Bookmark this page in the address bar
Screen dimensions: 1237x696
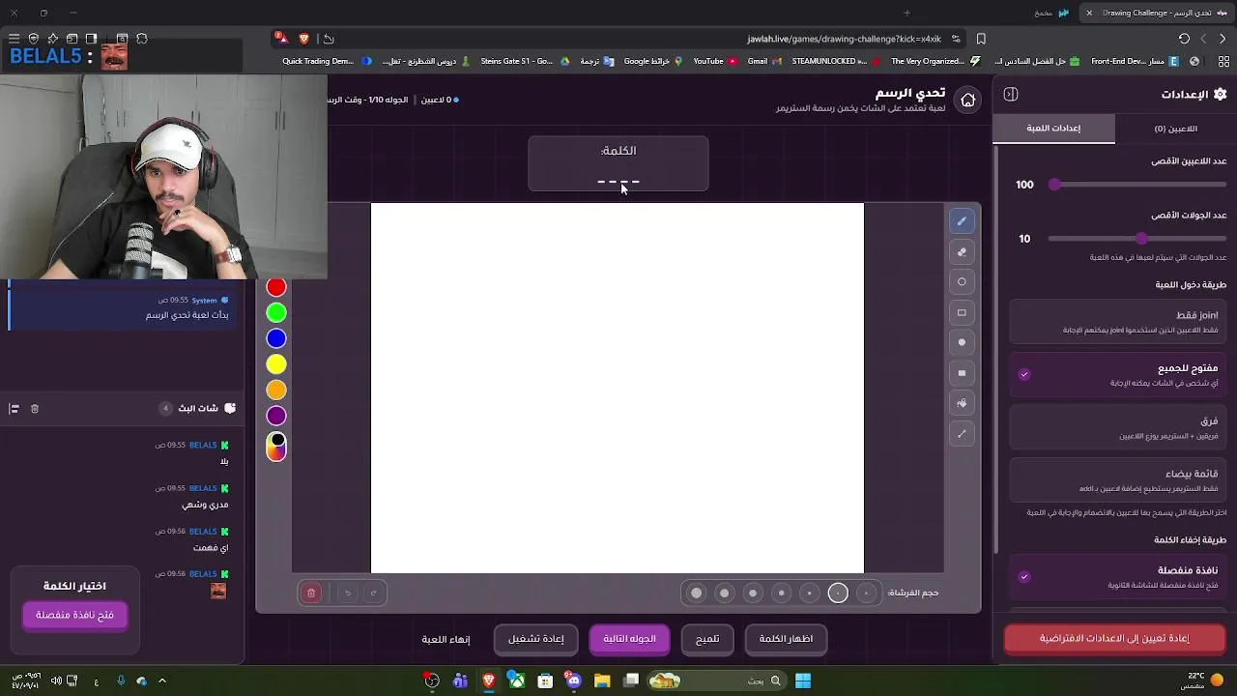[x=981, y=39]
